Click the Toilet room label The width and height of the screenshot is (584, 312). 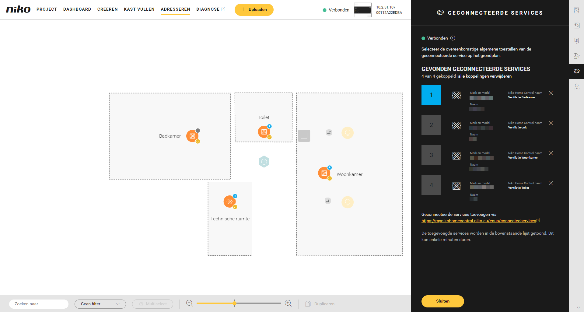(x=264, y=117)
